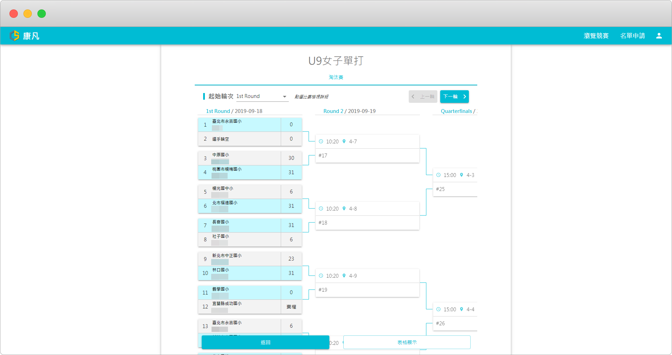Screen dimensions: 672x355
Task: Click the 點選比賽檢視詳細 hint text
Action: (x=311, y=97)
